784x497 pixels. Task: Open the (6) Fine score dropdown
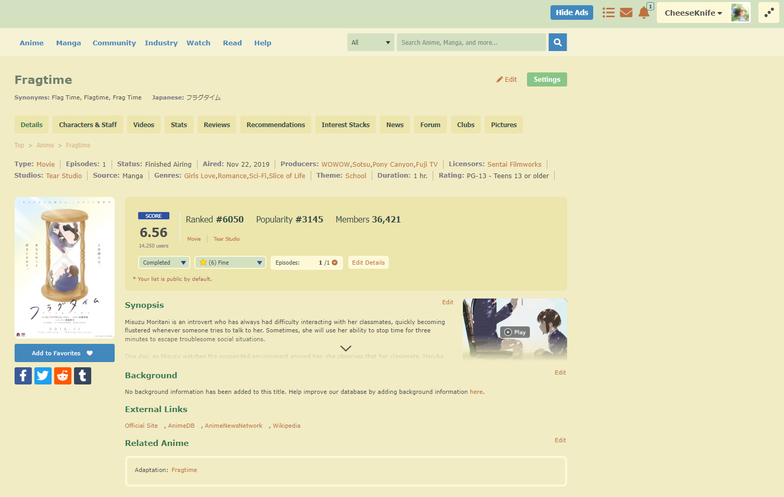coord(230,263)
